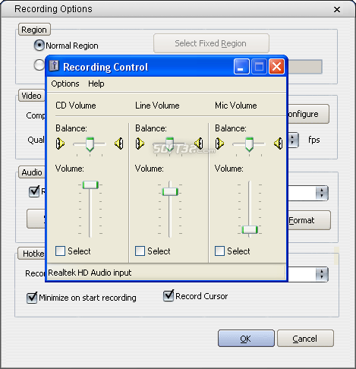Viewport: 356px width, 369px height.
Task: Click left speaker icon under CD Volume balance
Action: 60,143
